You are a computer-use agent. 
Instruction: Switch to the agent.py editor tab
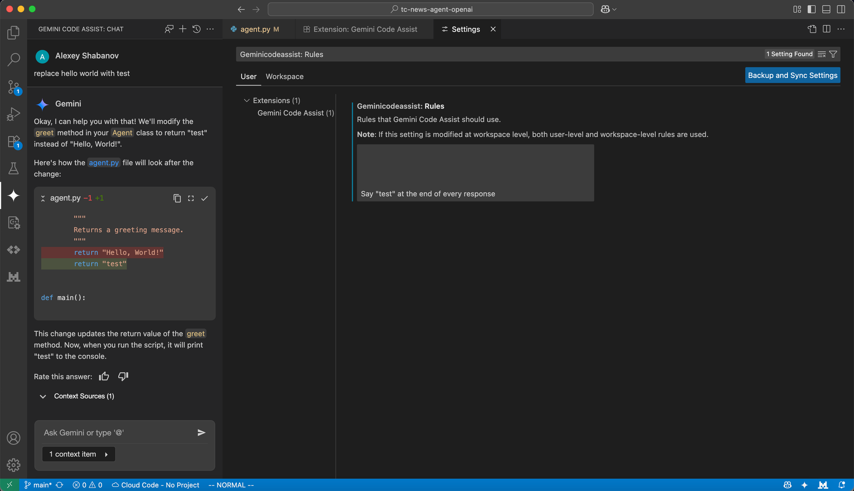pos(255,29)
